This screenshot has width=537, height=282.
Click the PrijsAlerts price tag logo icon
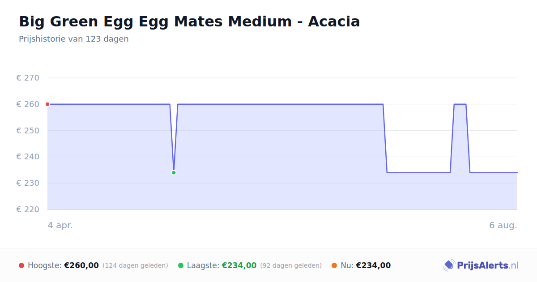449,265
